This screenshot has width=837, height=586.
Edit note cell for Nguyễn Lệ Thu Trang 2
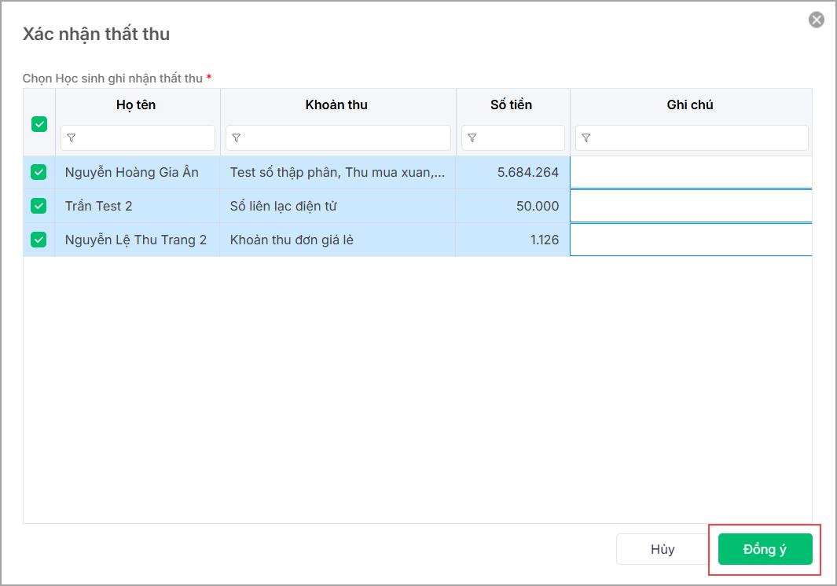691,240
